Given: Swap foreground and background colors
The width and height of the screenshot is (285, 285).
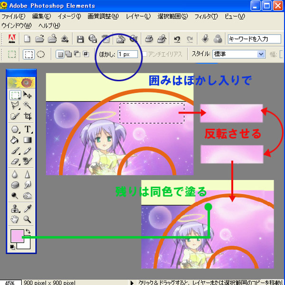Looking at the screenshot, I should point(28,231).
